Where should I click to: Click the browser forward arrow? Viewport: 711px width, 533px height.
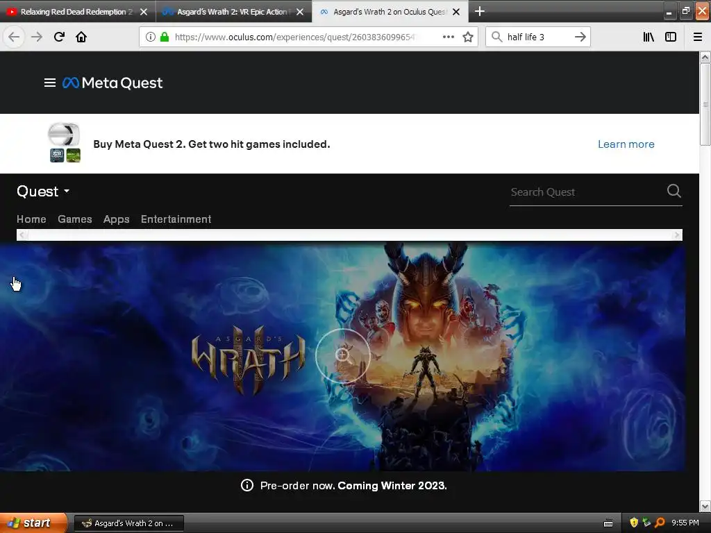pyautogui.click(x=36, y=37)
